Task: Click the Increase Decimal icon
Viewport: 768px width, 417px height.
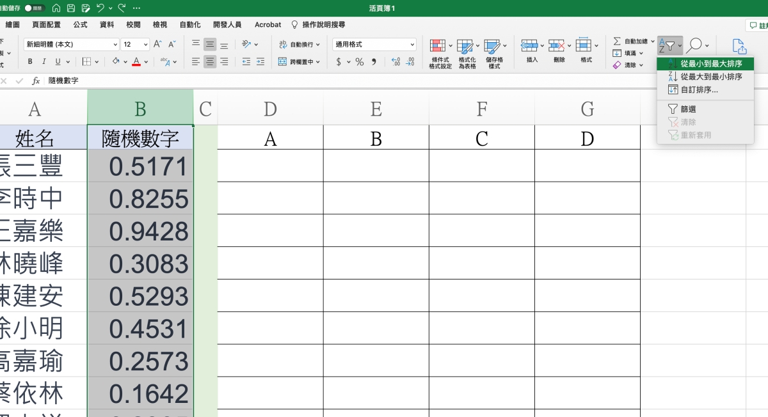Action: pos(395,61)
